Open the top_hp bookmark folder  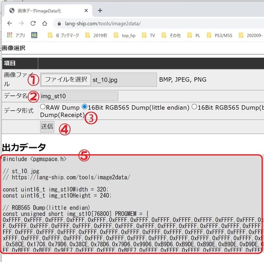125,35
